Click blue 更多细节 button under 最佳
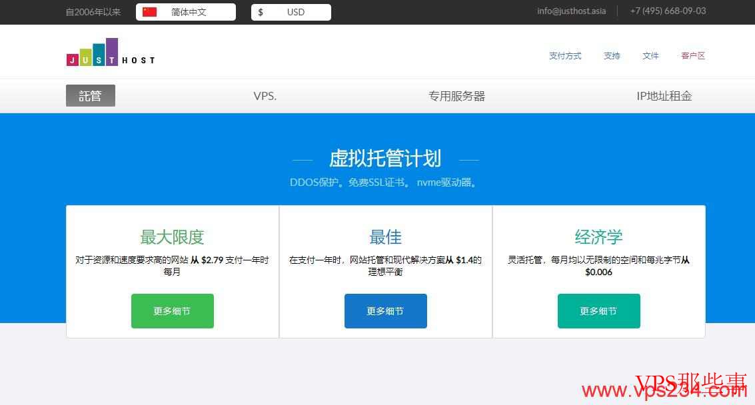The height and width of the screenshot is (405, 755). 386,311
